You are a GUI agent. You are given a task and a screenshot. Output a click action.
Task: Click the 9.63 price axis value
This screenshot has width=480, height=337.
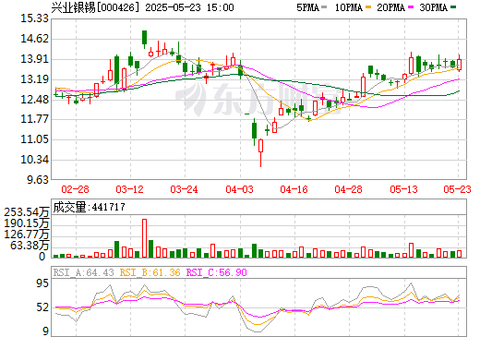(38, 180)
